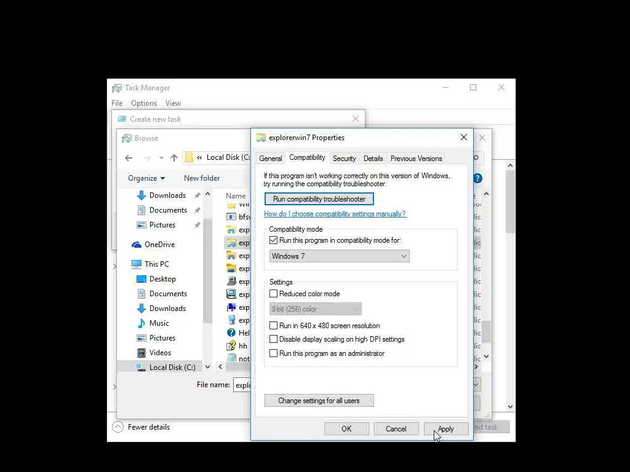Select the hh file in the list

237,345
